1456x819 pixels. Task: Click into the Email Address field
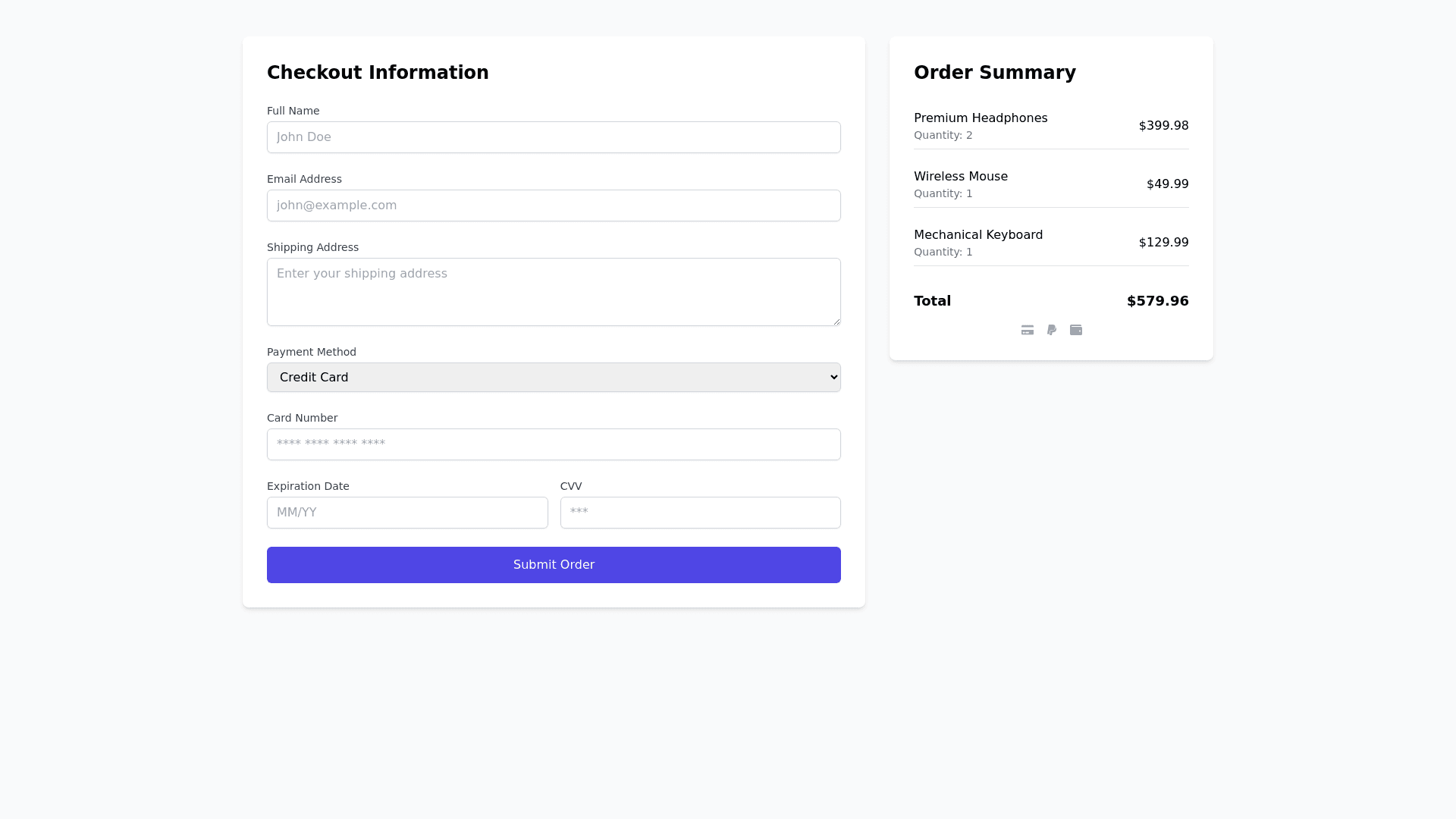[554, 206]
